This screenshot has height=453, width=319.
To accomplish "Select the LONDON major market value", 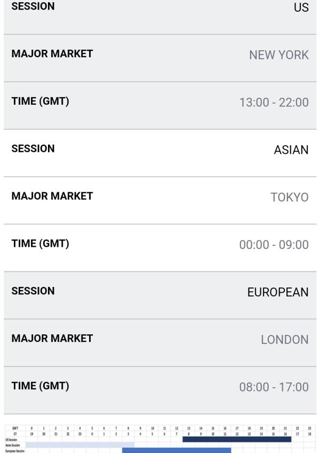I will 285,339.
